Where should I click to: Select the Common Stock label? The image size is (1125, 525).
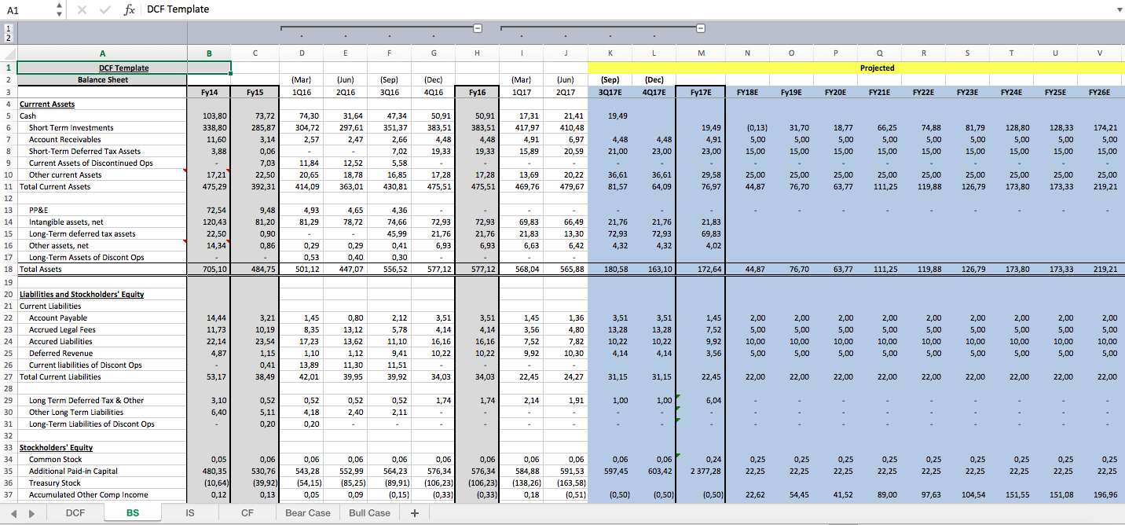click(56, 460)
